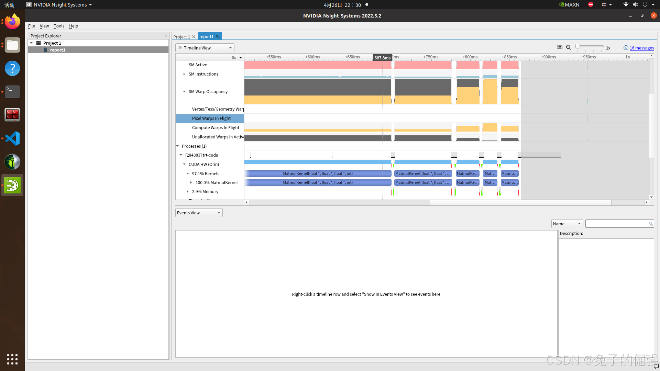Open the Tools menu
This screenshot has height=371, width=660.
(59, 26)
